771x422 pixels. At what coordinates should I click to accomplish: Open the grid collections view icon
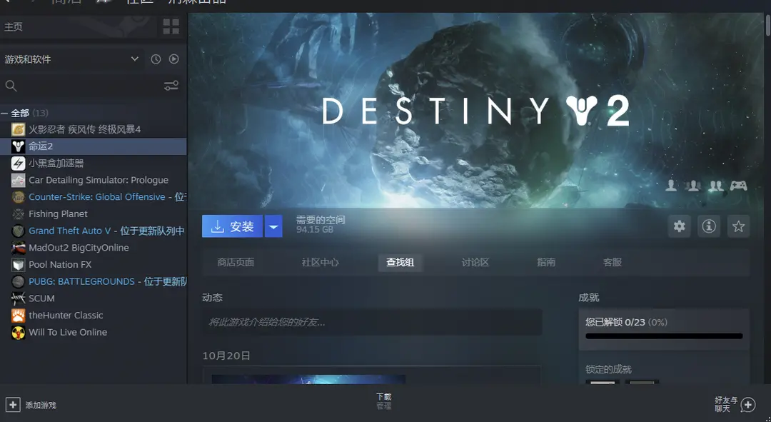tap(171, 26)
